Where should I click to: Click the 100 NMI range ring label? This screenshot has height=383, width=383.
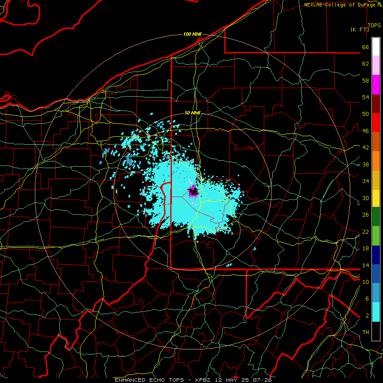pyautogui.click(x=192, y=34)
